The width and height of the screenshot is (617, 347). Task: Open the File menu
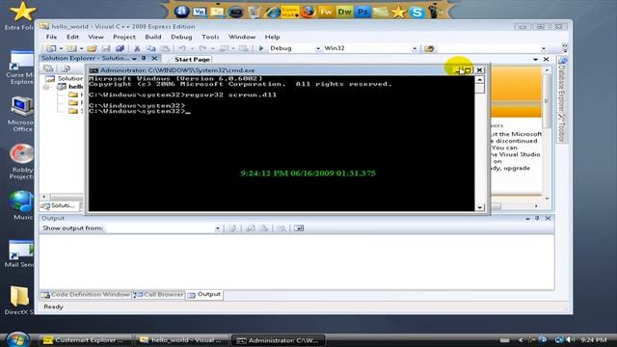pos(51,37)
